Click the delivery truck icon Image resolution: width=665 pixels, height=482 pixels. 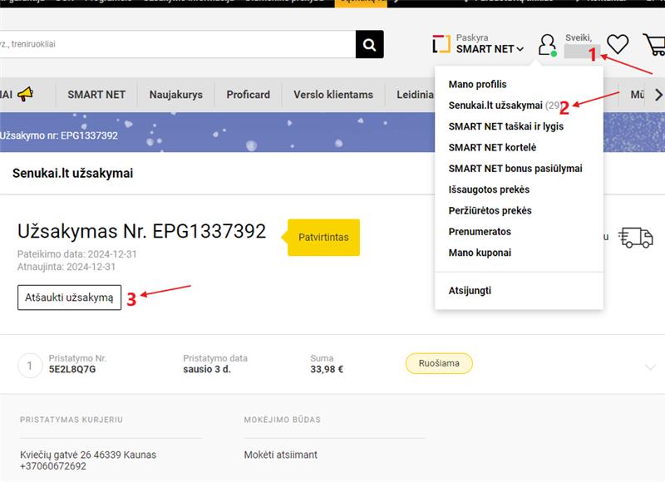coord(635,237)
